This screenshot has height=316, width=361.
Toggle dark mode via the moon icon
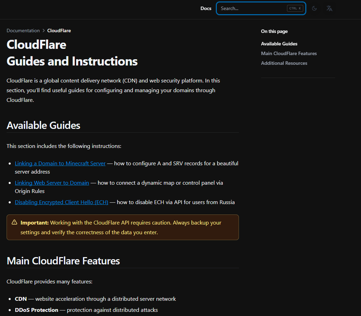tap(314, 8)
